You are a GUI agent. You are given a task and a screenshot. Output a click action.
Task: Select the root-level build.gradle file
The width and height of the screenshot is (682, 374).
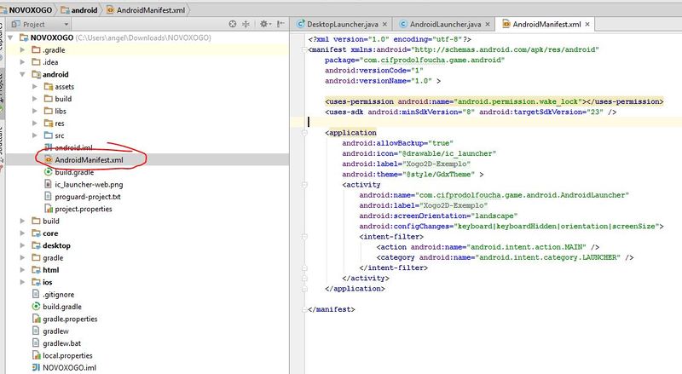(147, 307)
